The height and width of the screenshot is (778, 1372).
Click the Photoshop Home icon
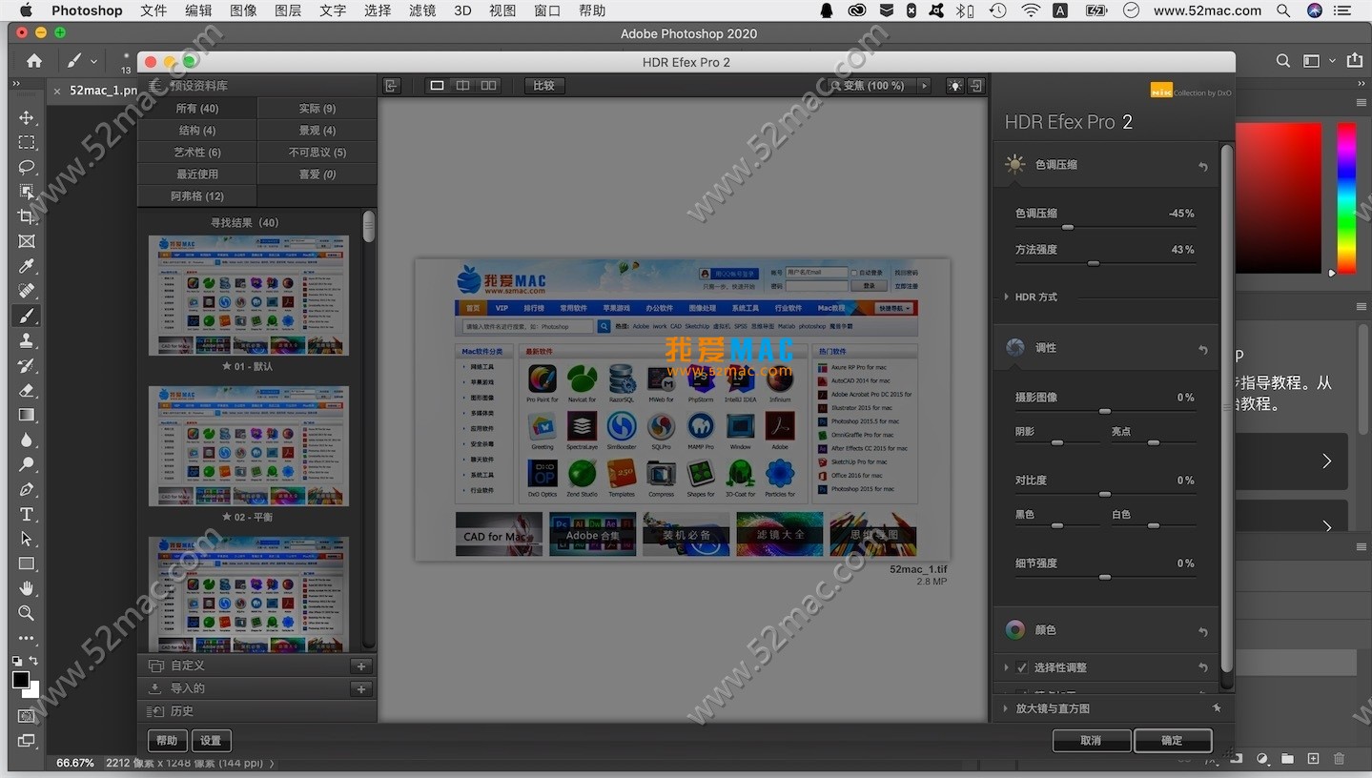pyautogui.click(x=34, y=61)
